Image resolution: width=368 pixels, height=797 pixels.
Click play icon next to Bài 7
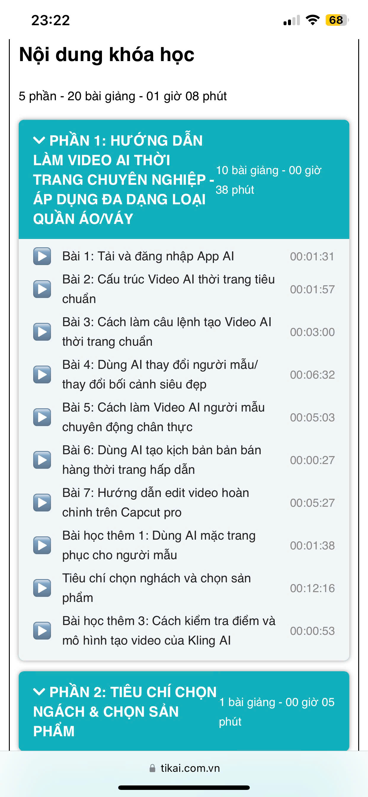[42, 503]
